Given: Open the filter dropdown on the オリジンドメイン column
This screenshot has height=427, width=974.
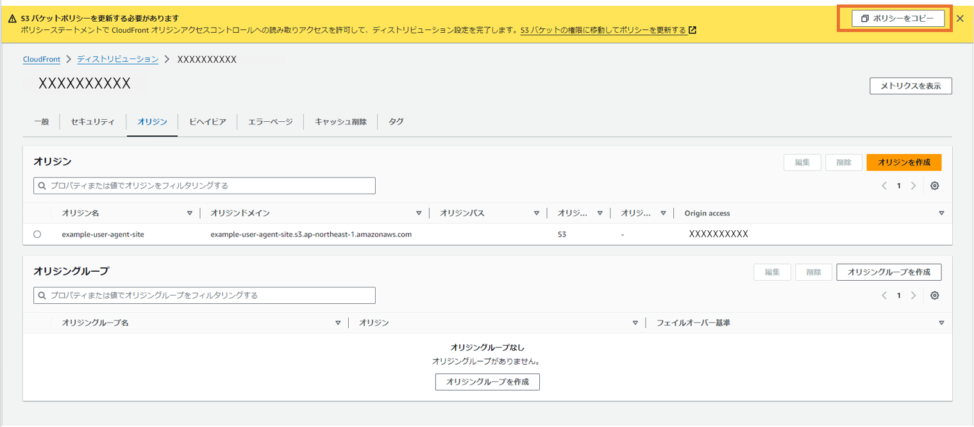Looking at the screenshot, I should (419, 212).
